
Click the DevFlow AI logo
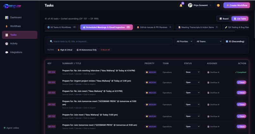coord(12,6)
